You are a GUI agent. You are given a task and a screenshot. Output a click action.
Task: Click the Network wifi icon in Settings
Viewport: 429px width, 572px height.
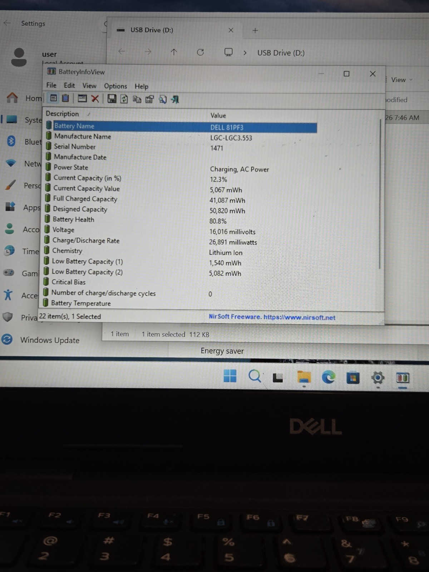point(11,163)
